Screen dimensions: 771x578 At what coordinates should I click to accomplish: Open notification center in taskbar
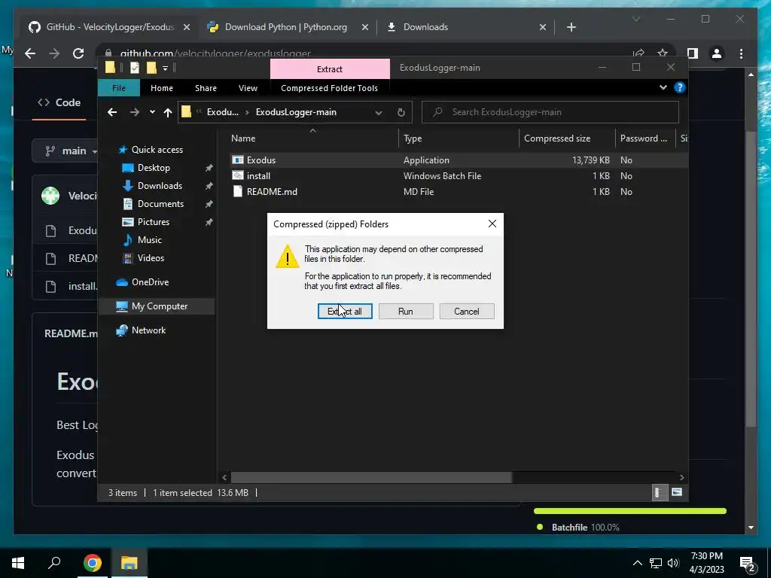(x=747, y=563)
